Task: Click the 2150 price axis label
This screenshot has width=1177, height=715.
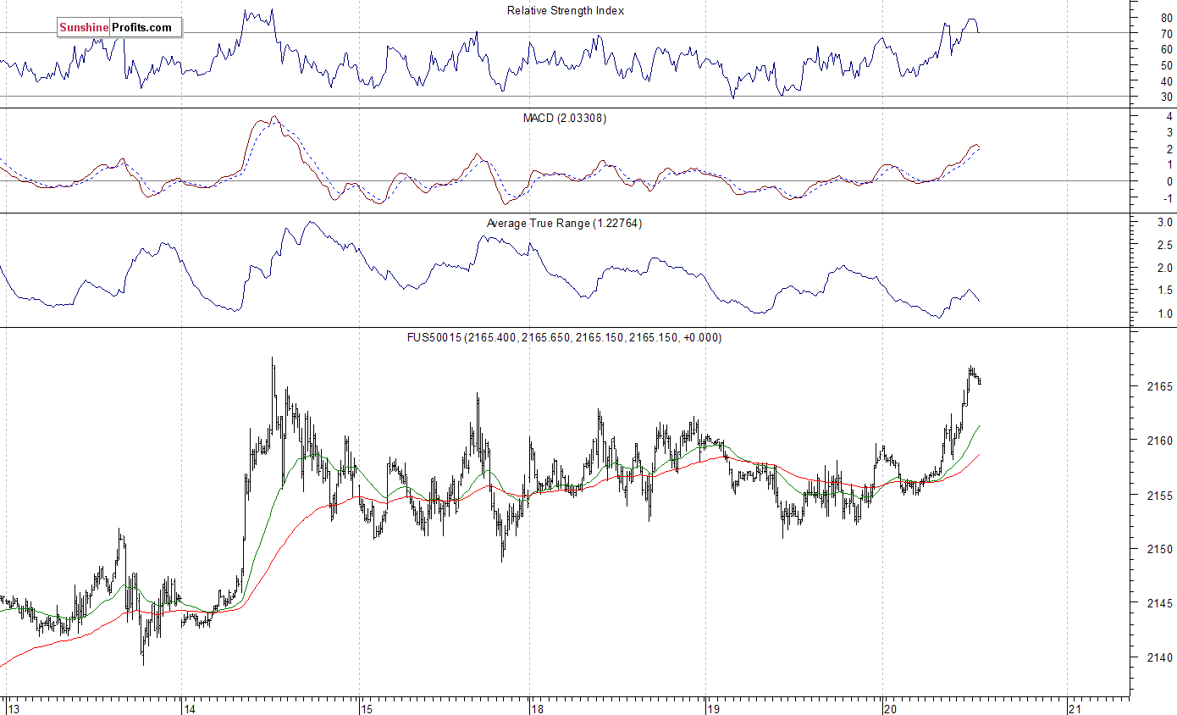Action: click(x=1160, y=550)
